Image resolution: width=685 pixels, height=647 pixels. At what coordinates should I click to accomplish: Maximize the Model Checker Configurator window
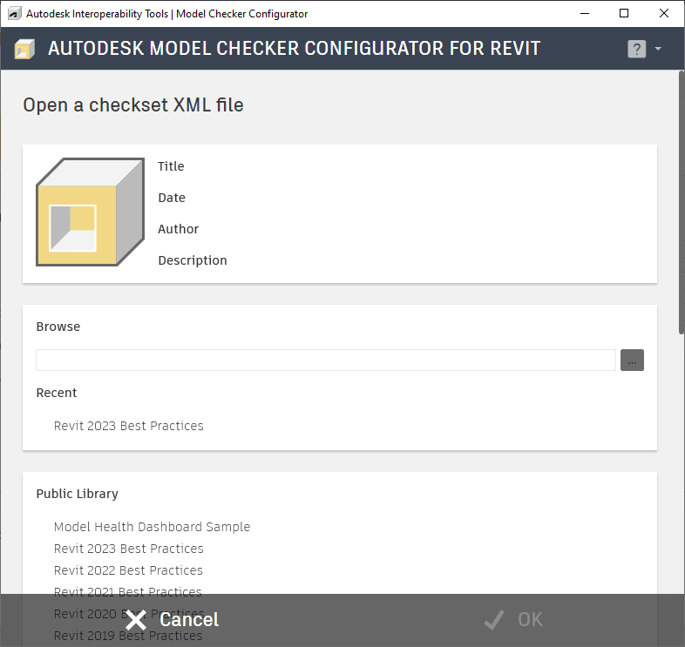tap(624, 14)
